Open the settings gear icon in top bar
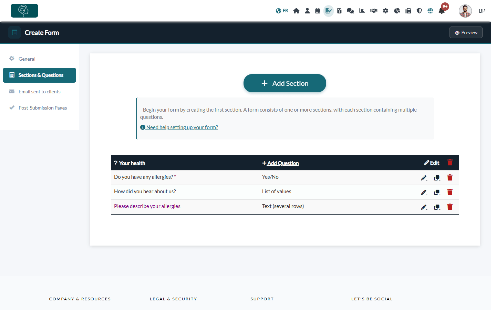The height and width of the screenshot is (310, 496). point(385,11)
